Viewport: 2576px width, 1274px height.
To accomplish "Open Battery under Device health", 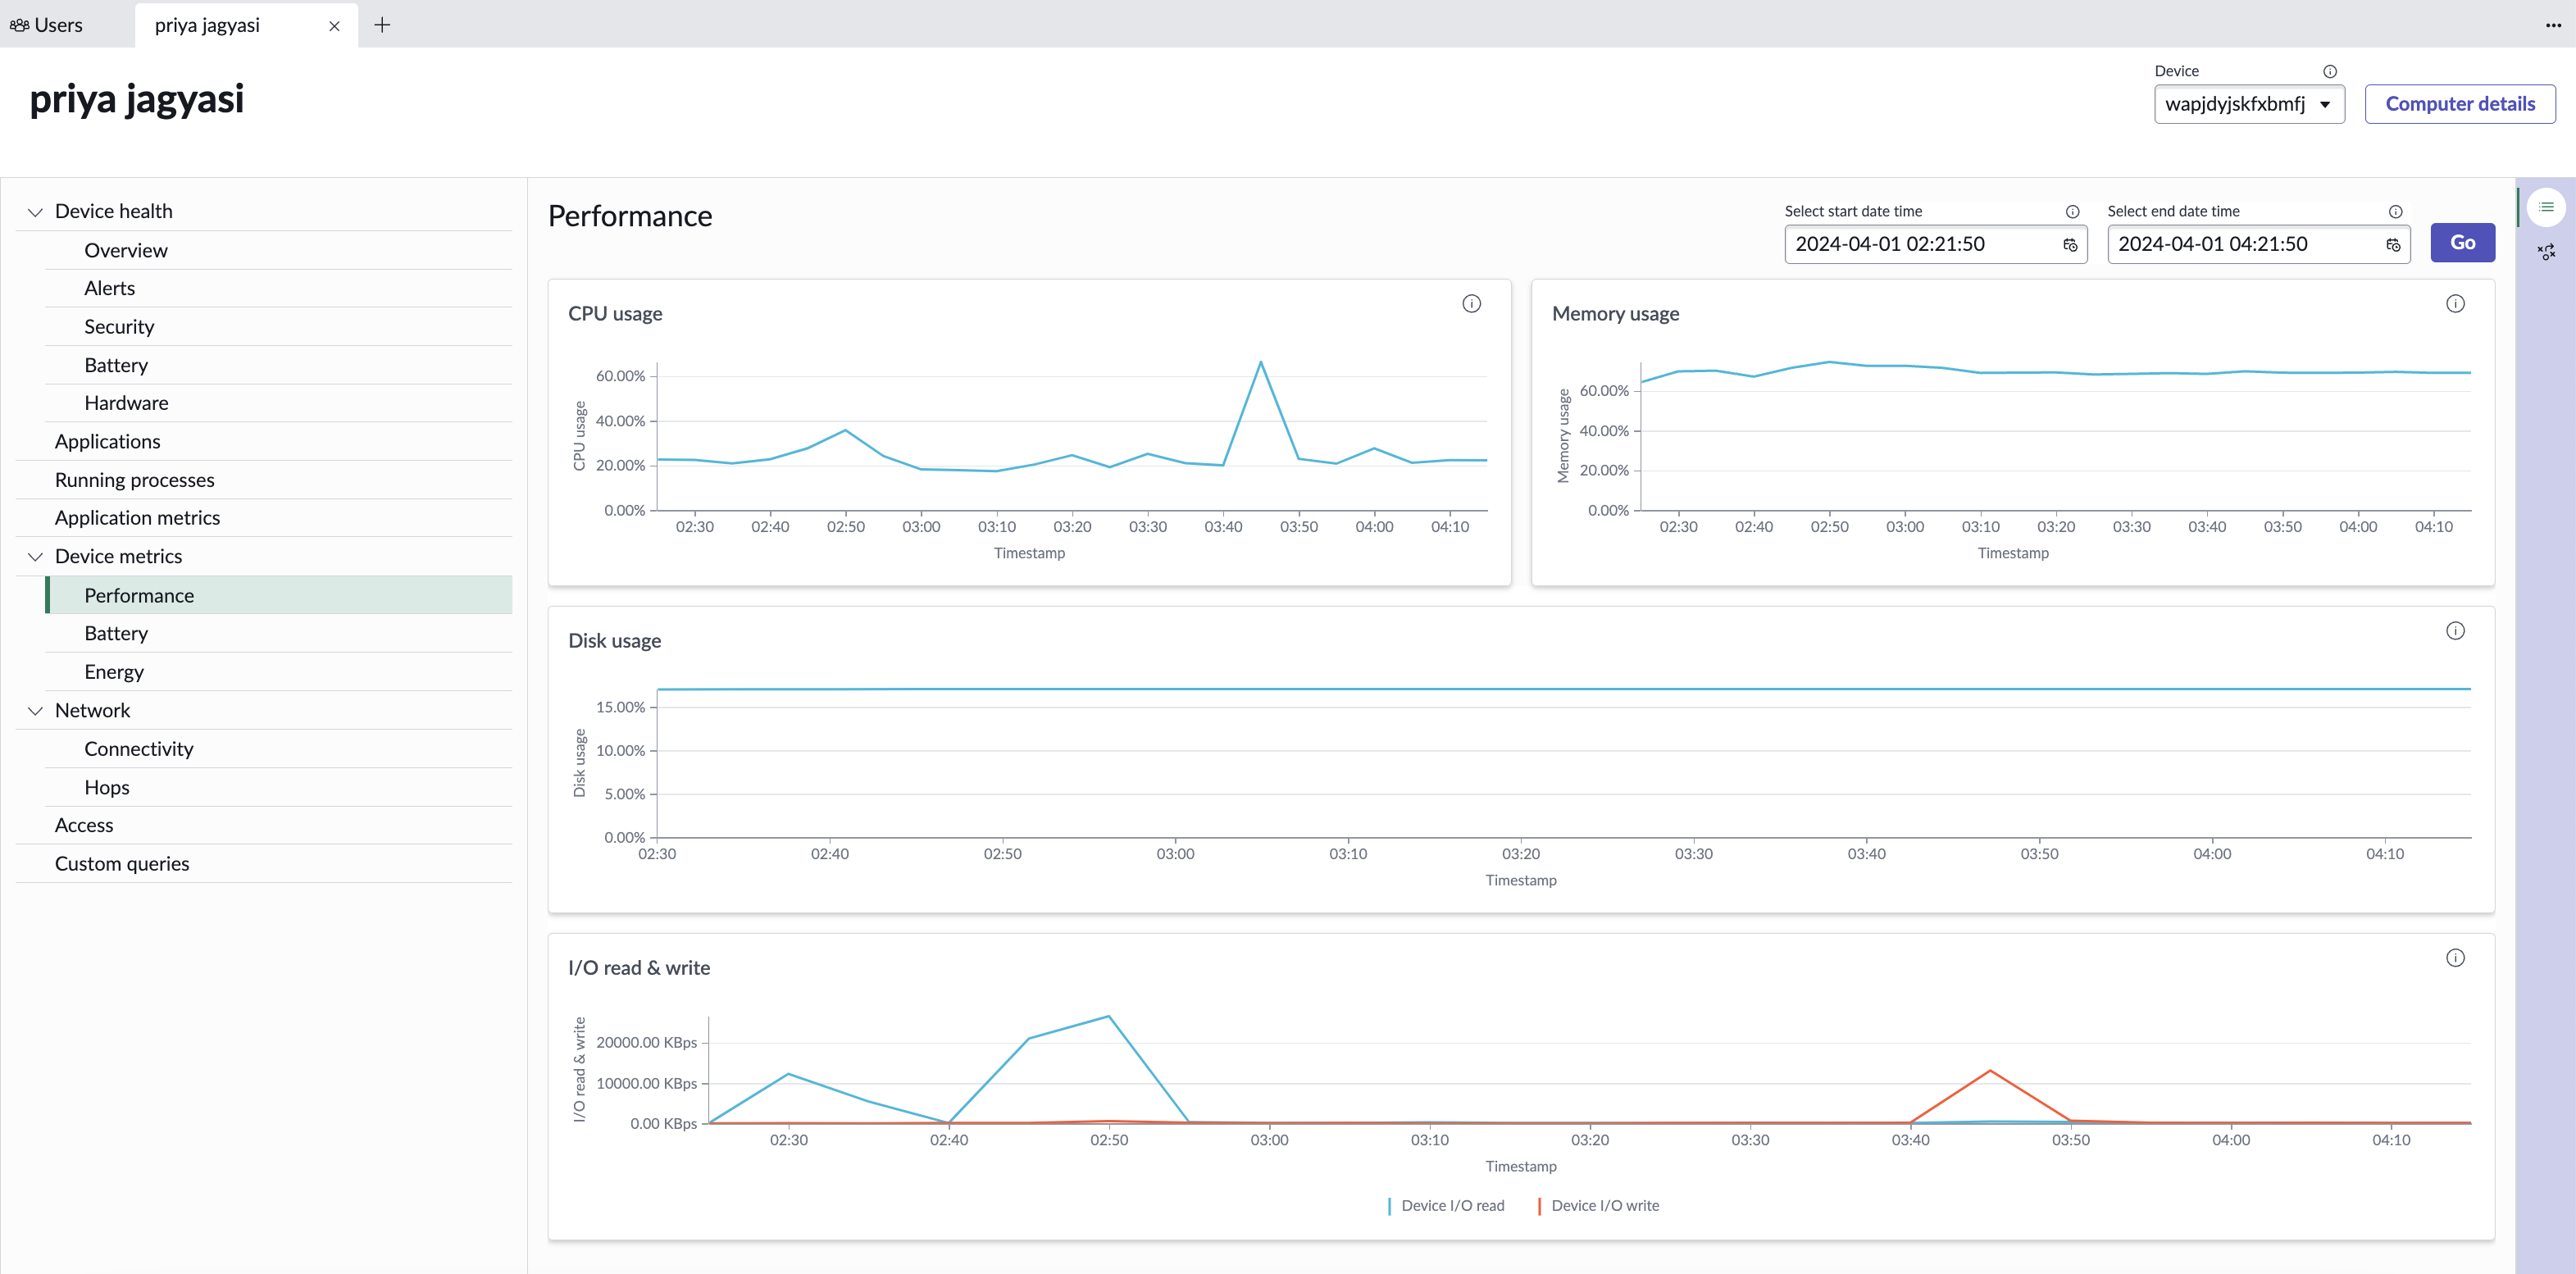I will [x=278, y=365].
